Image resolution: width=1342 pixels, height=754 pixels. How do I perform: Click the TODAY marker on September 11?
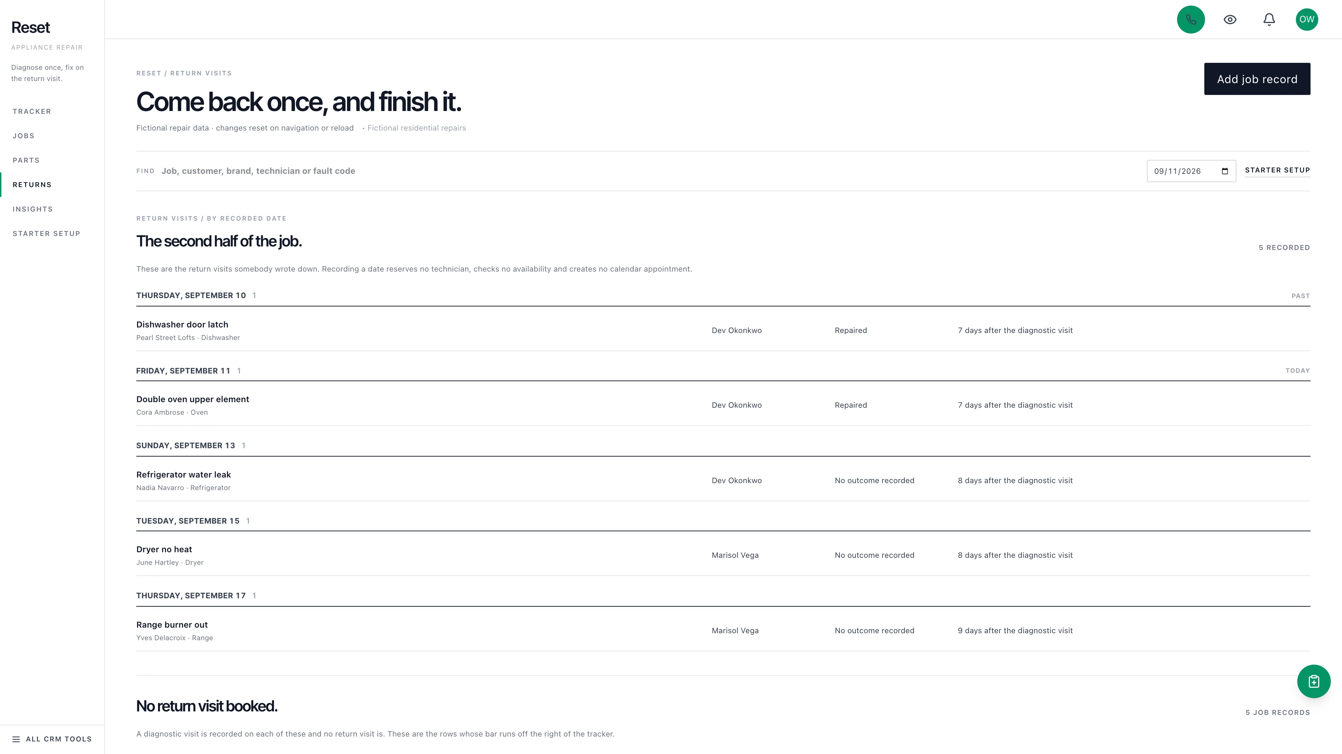(1297, 370)
